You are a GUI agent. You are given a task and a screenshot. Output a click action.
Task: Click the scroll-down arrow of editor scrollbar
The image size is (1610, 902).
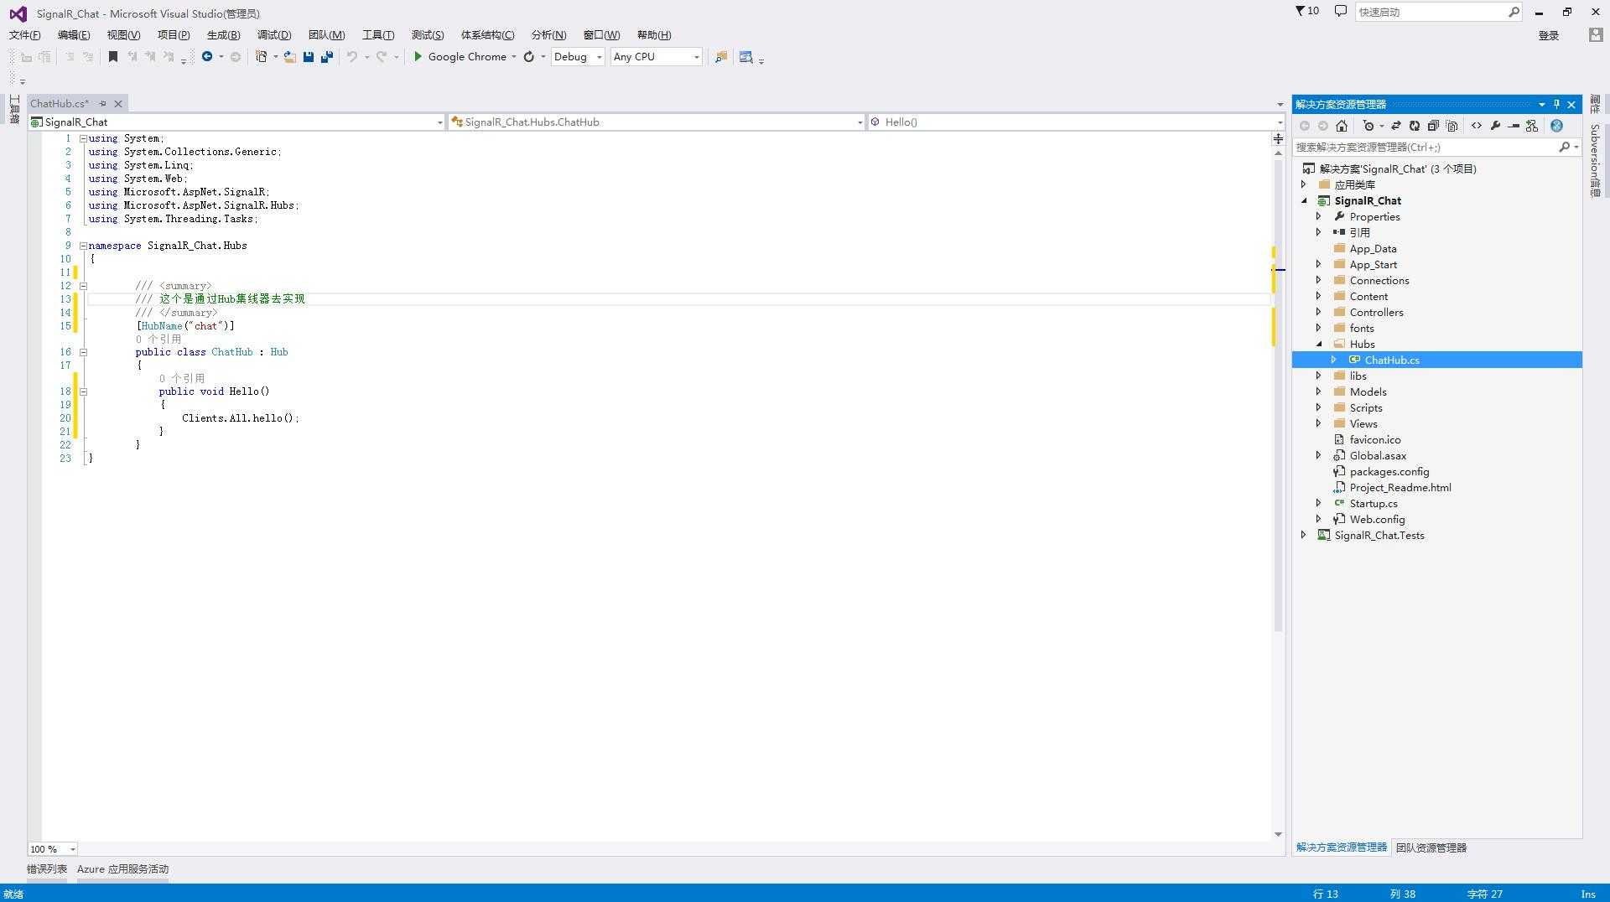(1279, 834)
